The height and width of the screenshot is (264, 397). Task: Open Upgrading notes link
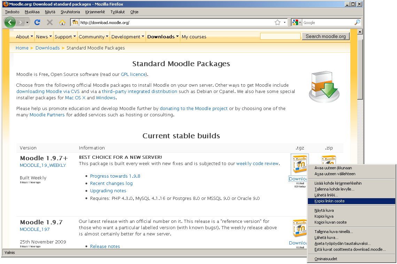click(x=108, y=191)
